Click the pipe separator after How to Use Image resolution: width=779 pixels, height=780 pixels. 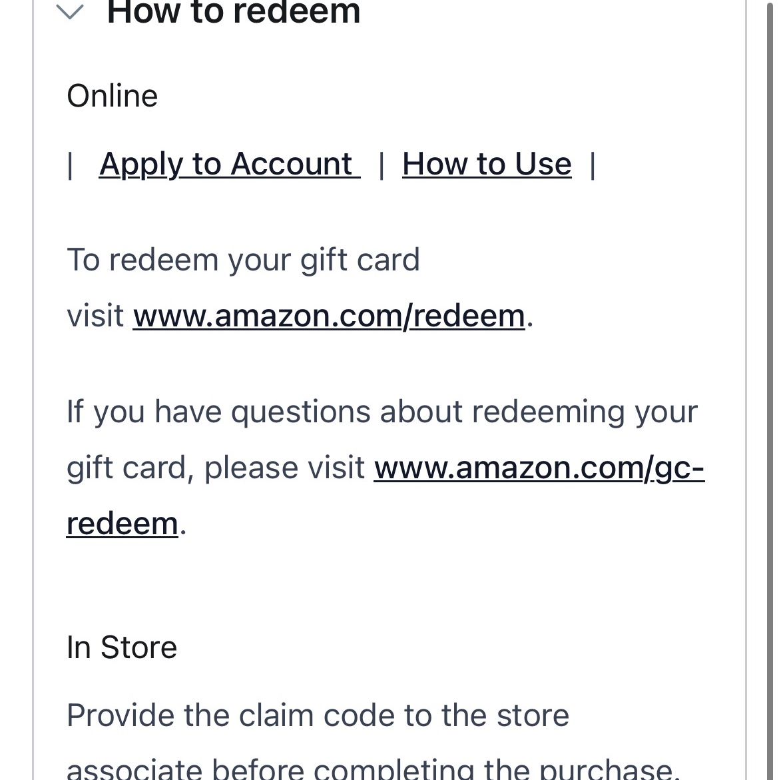593,165
